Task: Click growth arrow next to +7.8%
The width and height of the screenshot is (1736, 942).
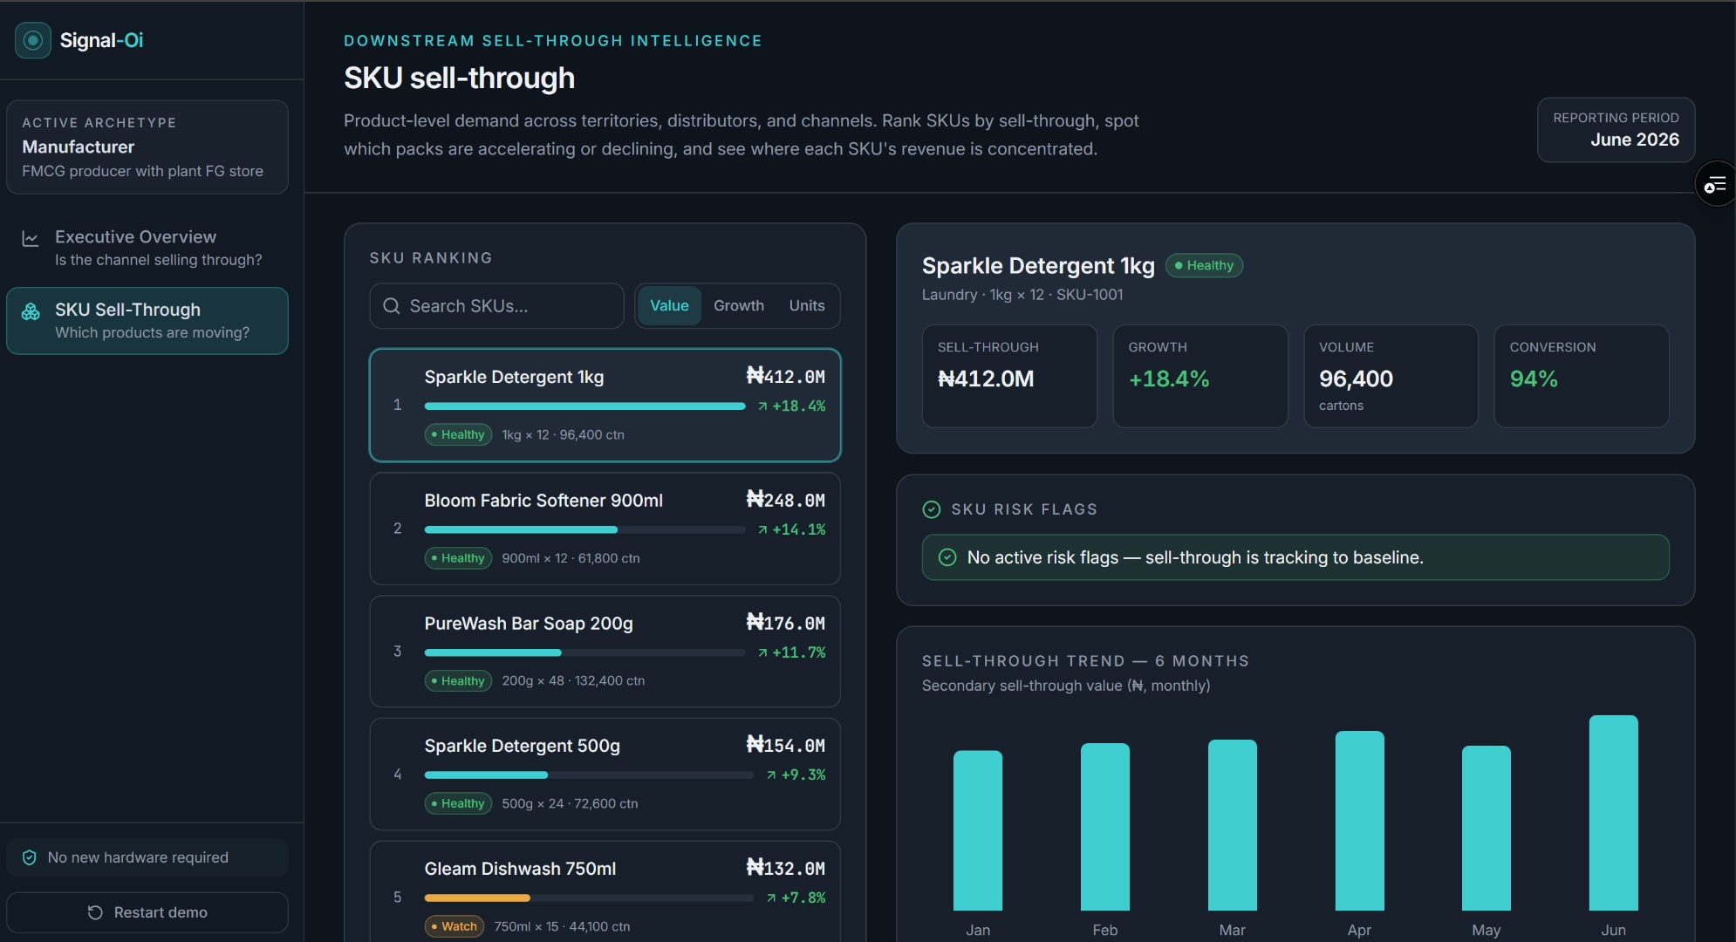Action: click(x=771, y=898)
